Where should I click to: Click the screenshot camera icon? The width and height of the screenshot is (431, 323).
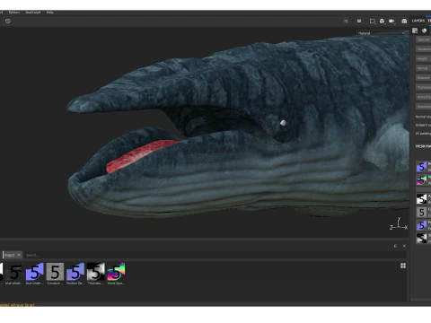pyautogui.click(x=404, y=21)
